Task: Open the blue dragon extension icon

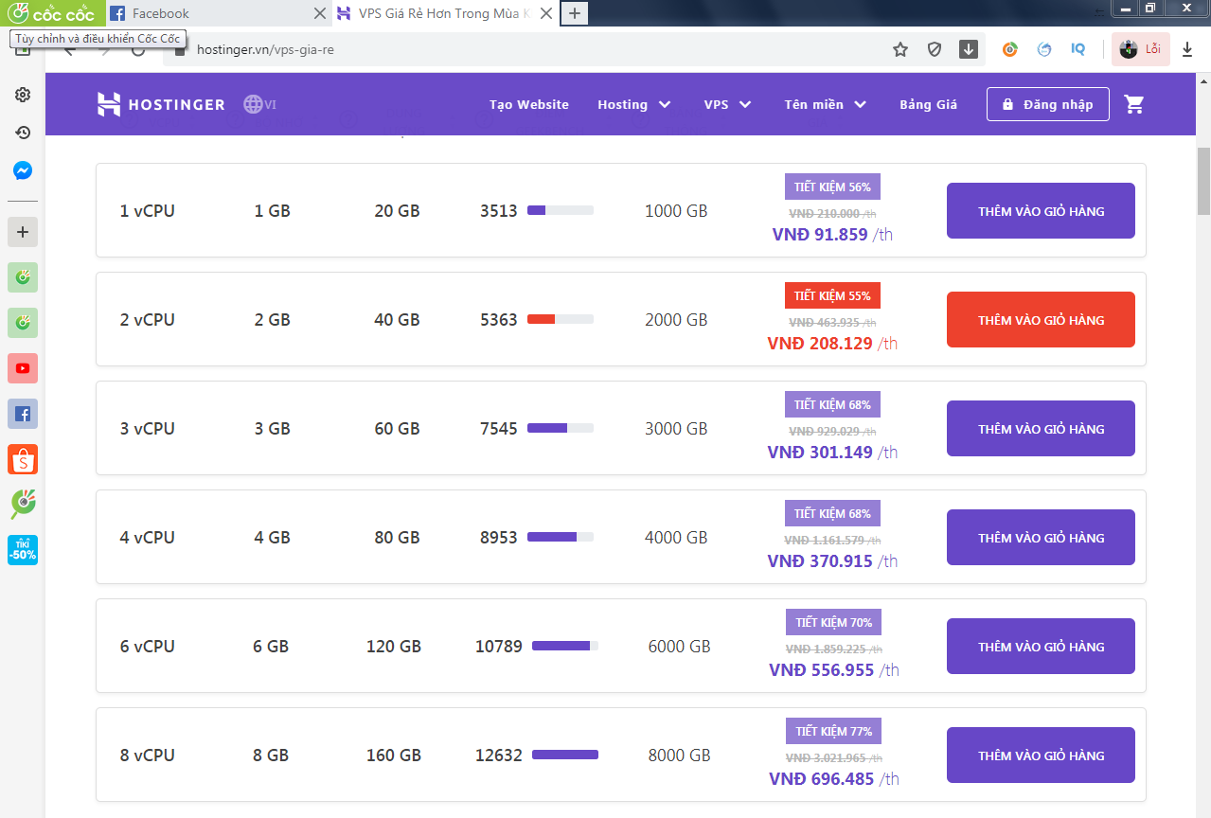Action: click(1044, 49)
